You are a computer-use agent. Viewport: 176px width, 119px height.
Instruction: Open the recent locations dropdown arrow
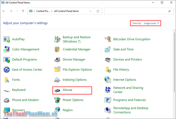pos(17,11)
